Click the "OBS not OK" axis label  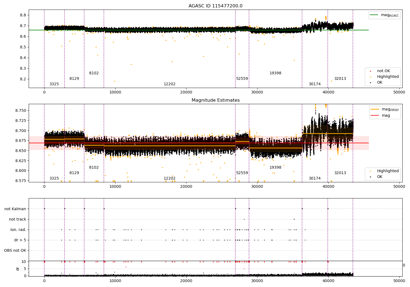point(15,250)
